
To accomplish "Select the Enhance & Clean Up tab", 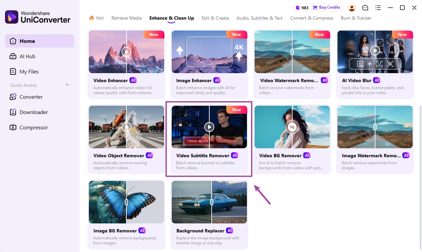I will tap(172, 18).
